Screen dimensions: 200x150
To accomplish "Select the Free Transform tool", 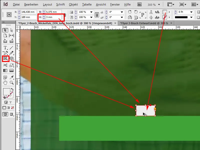I will click(x=11, y=65).
